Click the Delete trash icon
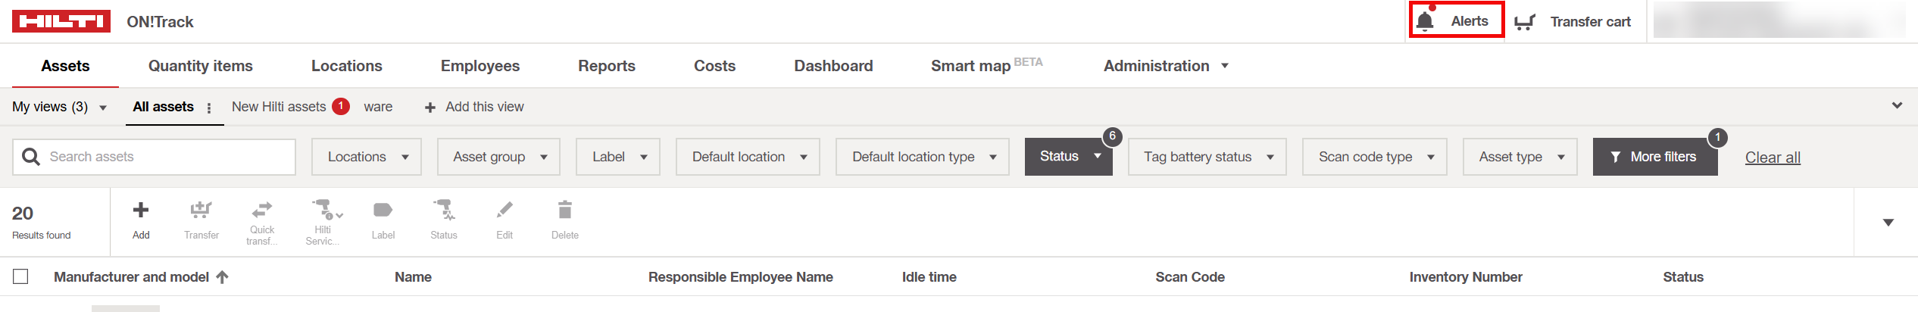 point(565,211)
